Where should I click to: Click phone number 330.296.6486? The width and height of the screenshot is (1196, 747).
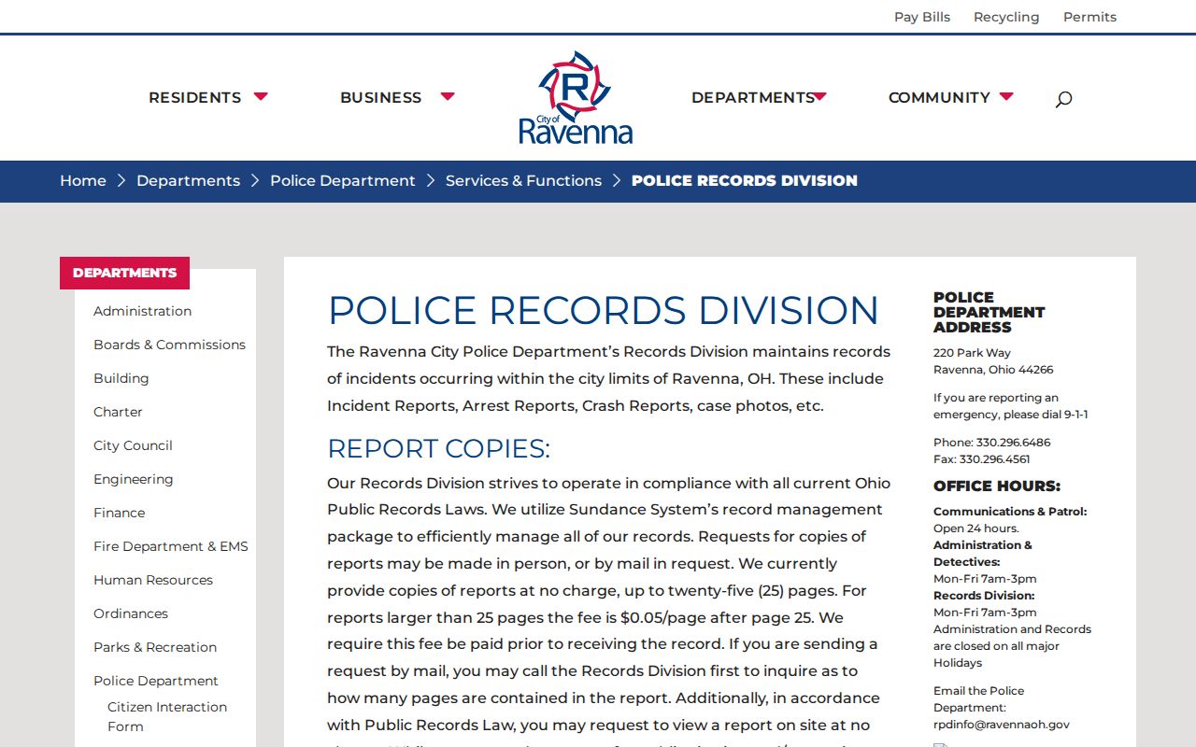[1013, 443]
